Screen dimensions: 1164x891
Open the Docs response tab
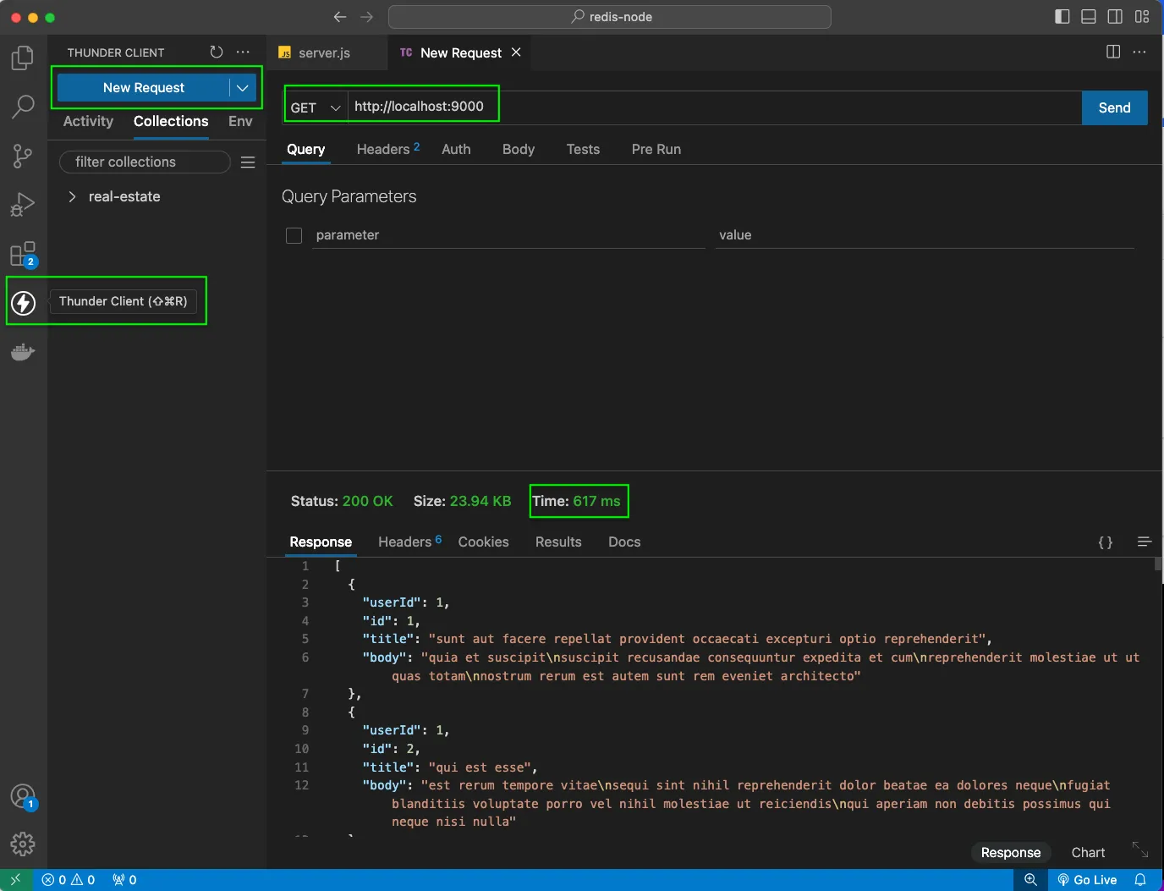(624, 542)
